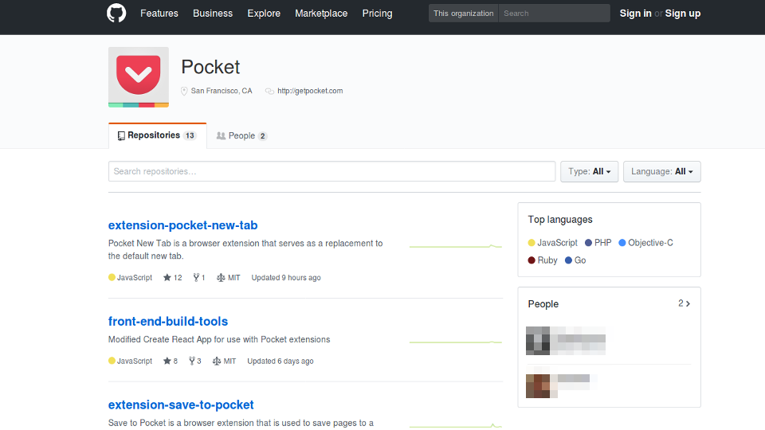Click the People heading in the sidebar
Viewport: 765px width, 430px height.
pyautogui.click(x=543, y=303)
